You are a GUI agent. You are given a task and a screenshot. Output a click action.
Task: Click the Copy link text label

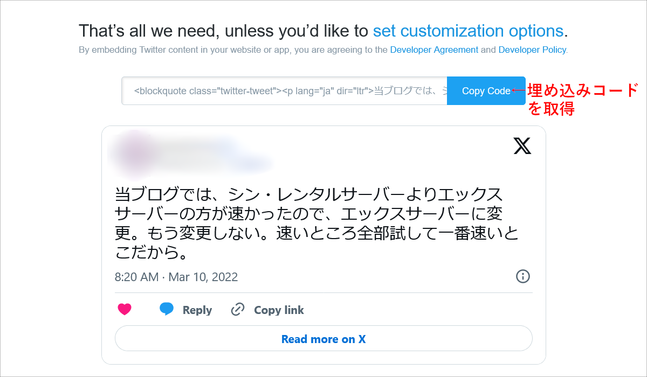point(279,310)
